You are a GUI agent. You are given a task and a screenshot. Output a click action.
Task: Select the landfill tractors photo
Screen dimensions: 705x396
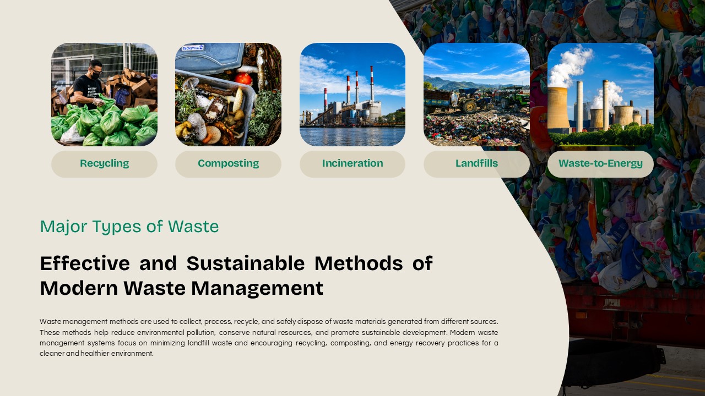point(476,95)
